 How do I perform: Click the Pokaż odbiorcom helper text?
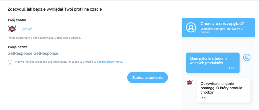(x=44, y=38)
